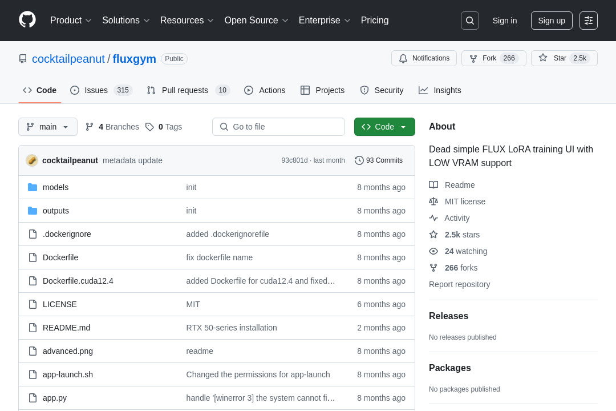616x411 pixels.
Task: Open the Pricing page
Action: [375, 21]
